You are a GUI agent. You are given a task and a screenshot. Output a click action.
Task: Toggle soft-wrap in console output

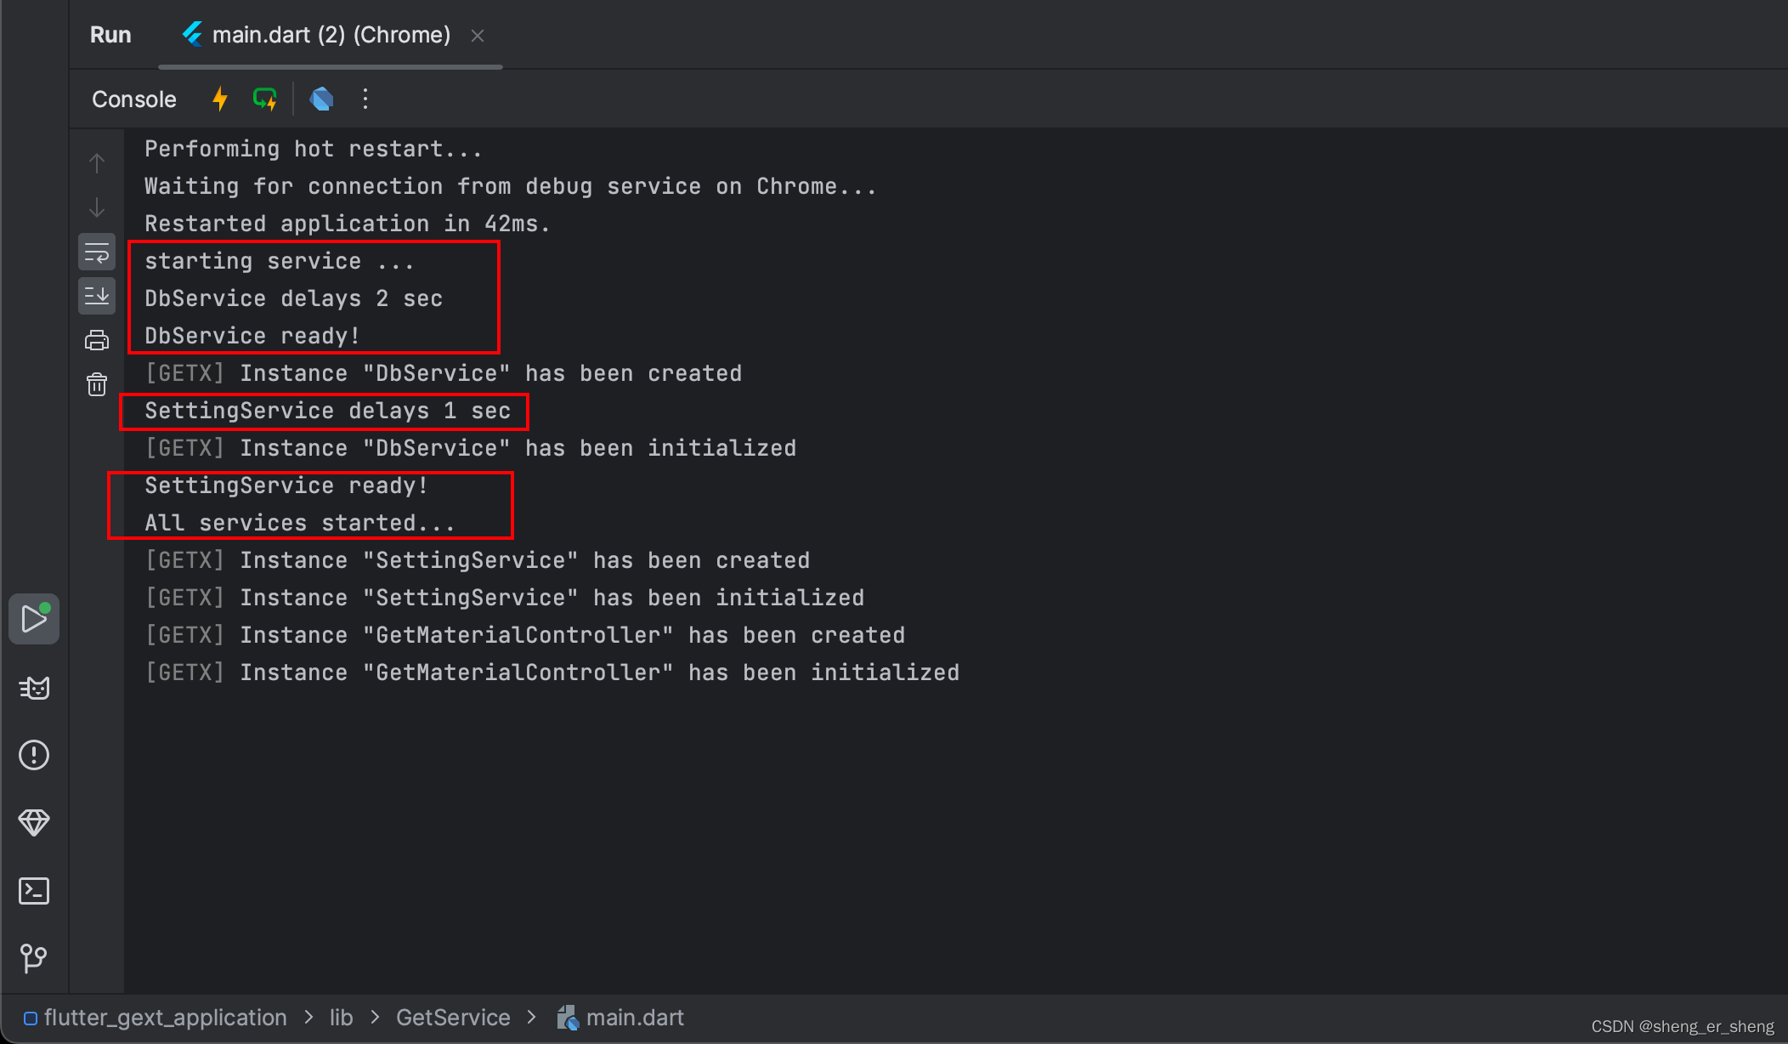tap(97, 252)
